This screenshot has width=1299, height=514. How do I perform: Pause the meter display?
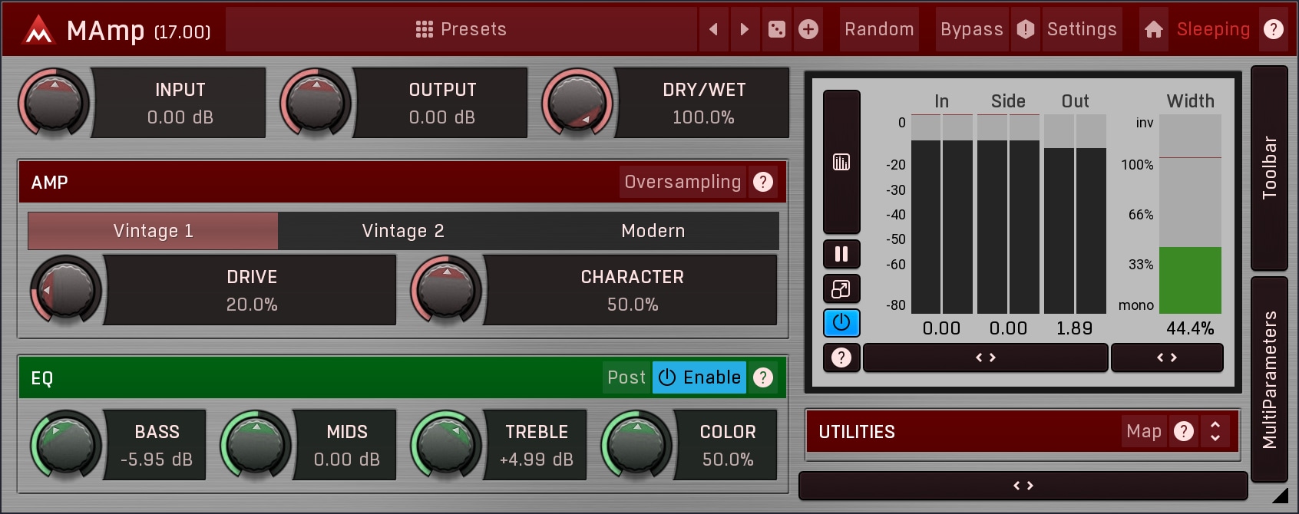pyautogui.click(x=841, y=254)
